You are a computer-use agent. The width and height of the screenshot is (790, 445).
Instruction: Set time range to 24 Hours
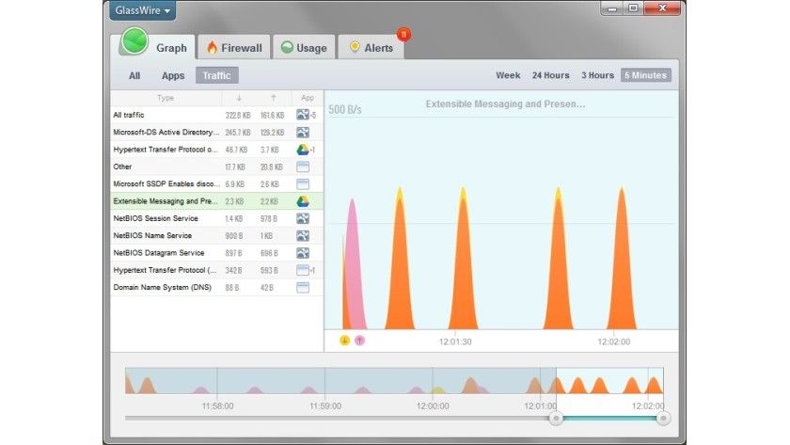551,75
